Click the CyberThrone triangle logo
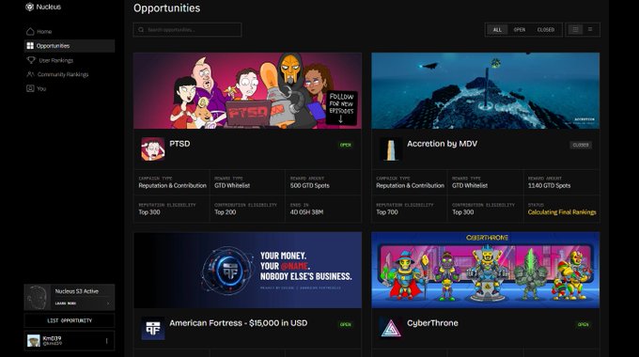Image resolution: width=639 pixels, height=357 pixels. point(390,329)
